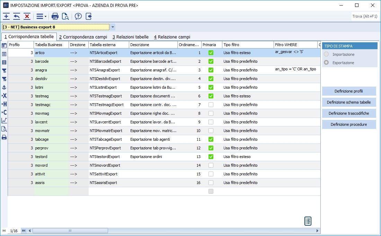Click the printer icon in top toolbar
Image resolution: width=381 pixels, height=236 pixels.
55,16
